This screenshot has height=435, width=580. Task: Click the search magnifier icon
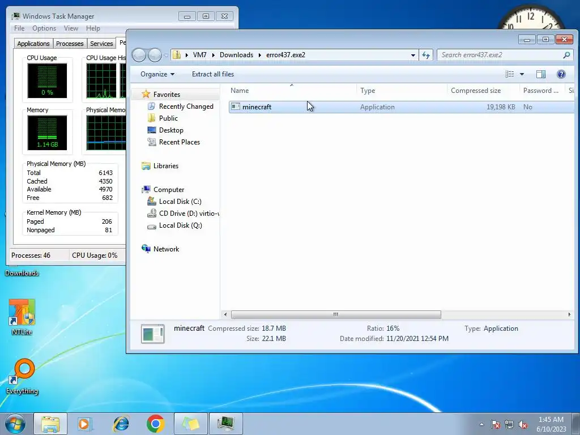(x=566, y=55)
